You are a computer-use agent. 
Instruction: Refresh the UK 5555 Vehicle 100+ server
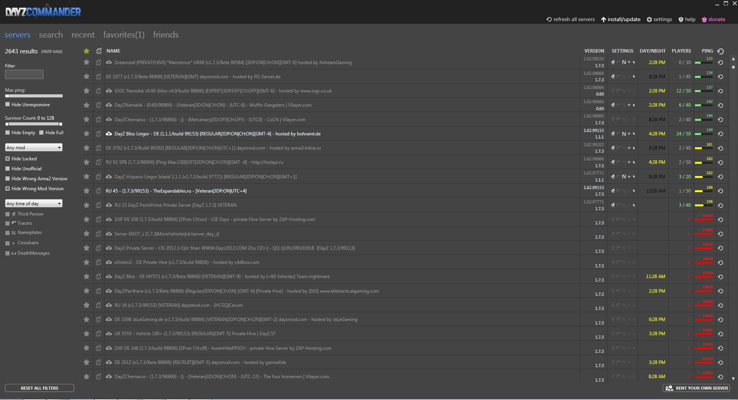(x=721, y=334)
